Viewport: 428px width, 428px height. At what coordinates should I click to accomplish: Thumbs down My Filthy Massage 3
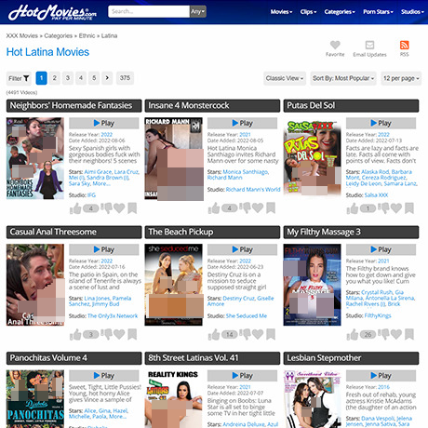click(383, 335)
